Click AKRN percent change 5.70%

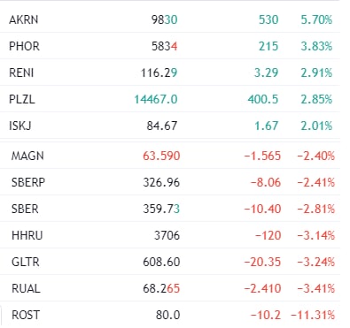[316, 19]
